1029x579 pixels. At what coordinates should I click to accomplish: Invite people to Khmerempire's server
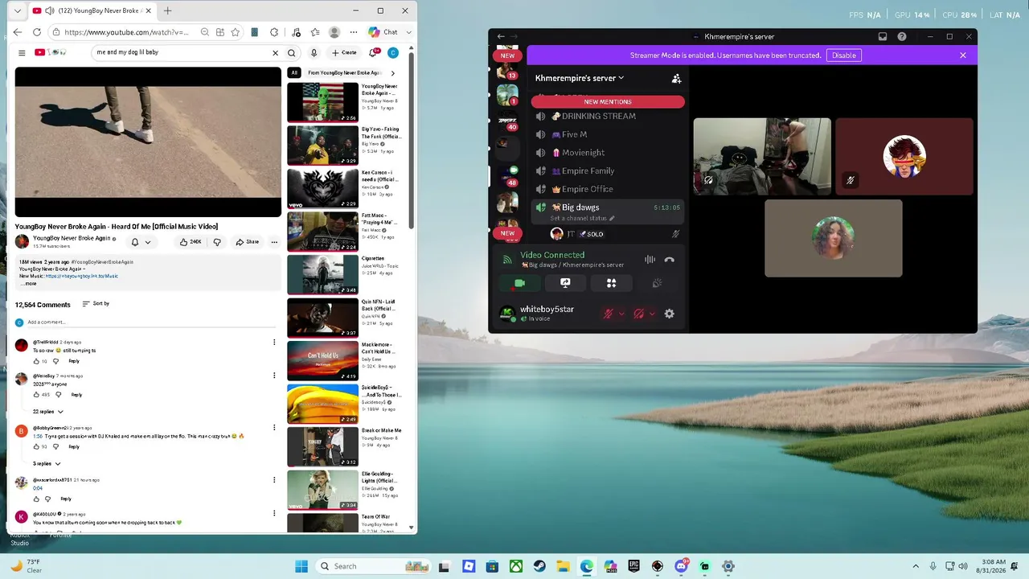pyautogui.click(x=676, y=78)
